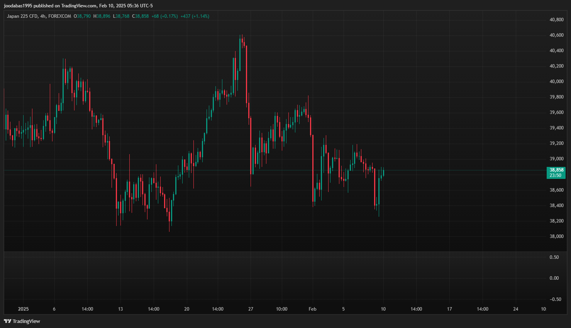The width and height of the screenshot is (571, 328).
Task: Click the 0.50 indicator pane scale label
Action: (x=554, y=257)
